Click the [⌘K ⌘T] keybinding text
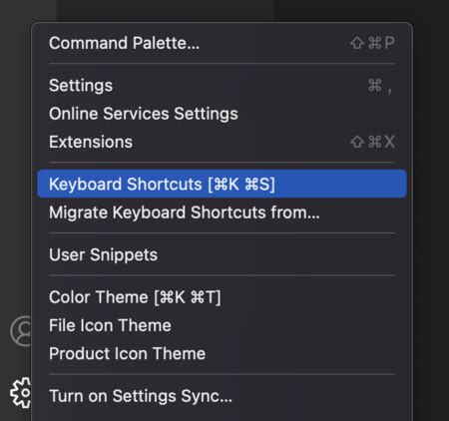This screenshot has width=449, height=421. pos(188,297)
